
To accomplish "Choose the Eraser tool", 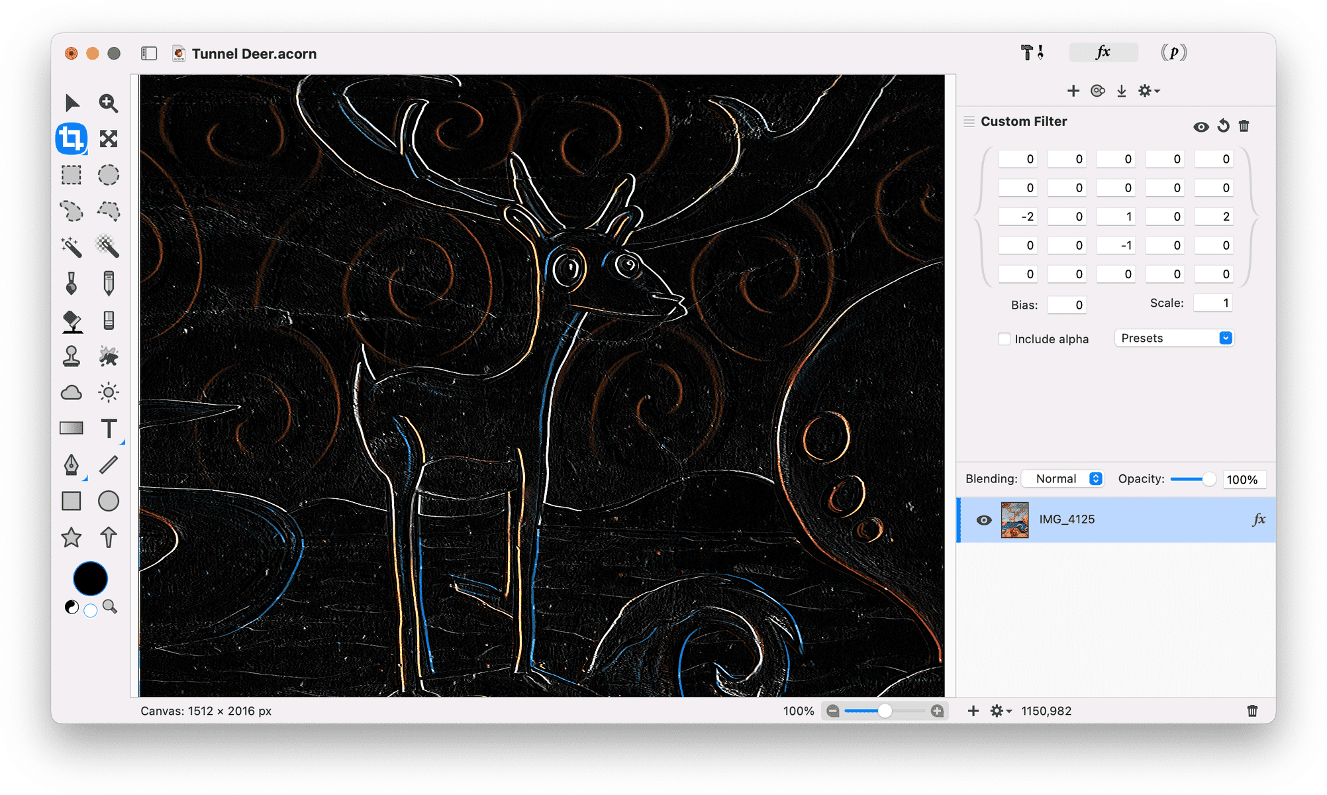I will click(x=109, y=321).
